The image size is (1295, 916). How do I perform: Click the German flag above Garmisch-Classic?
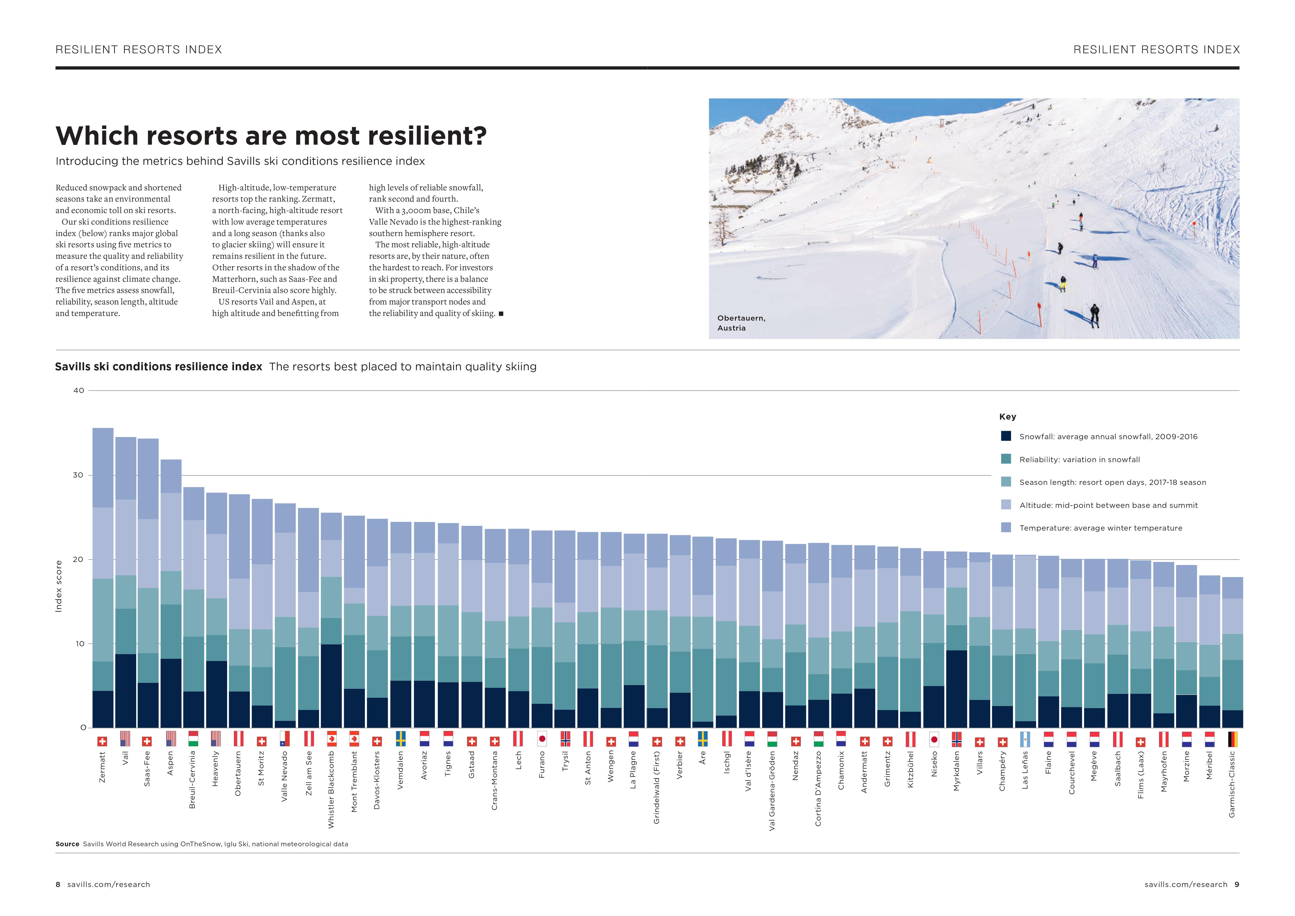[x=1233, y=739]
